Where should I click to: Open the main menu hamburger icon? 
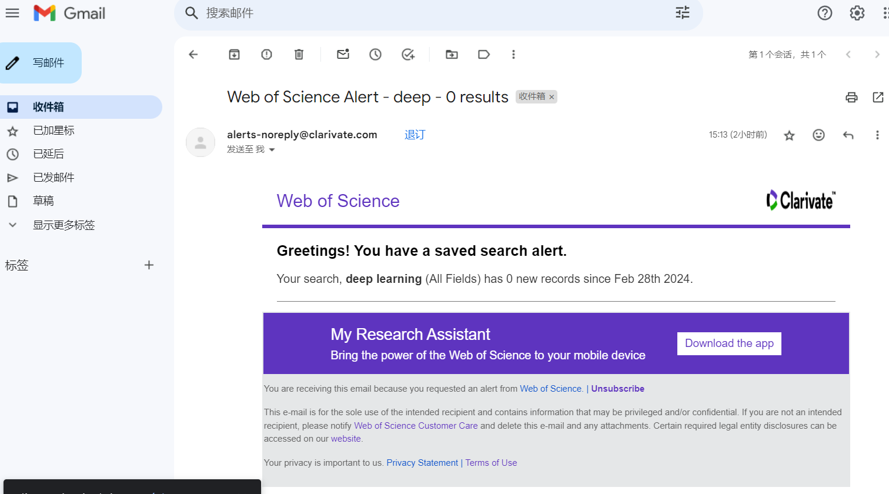point(12,13)
